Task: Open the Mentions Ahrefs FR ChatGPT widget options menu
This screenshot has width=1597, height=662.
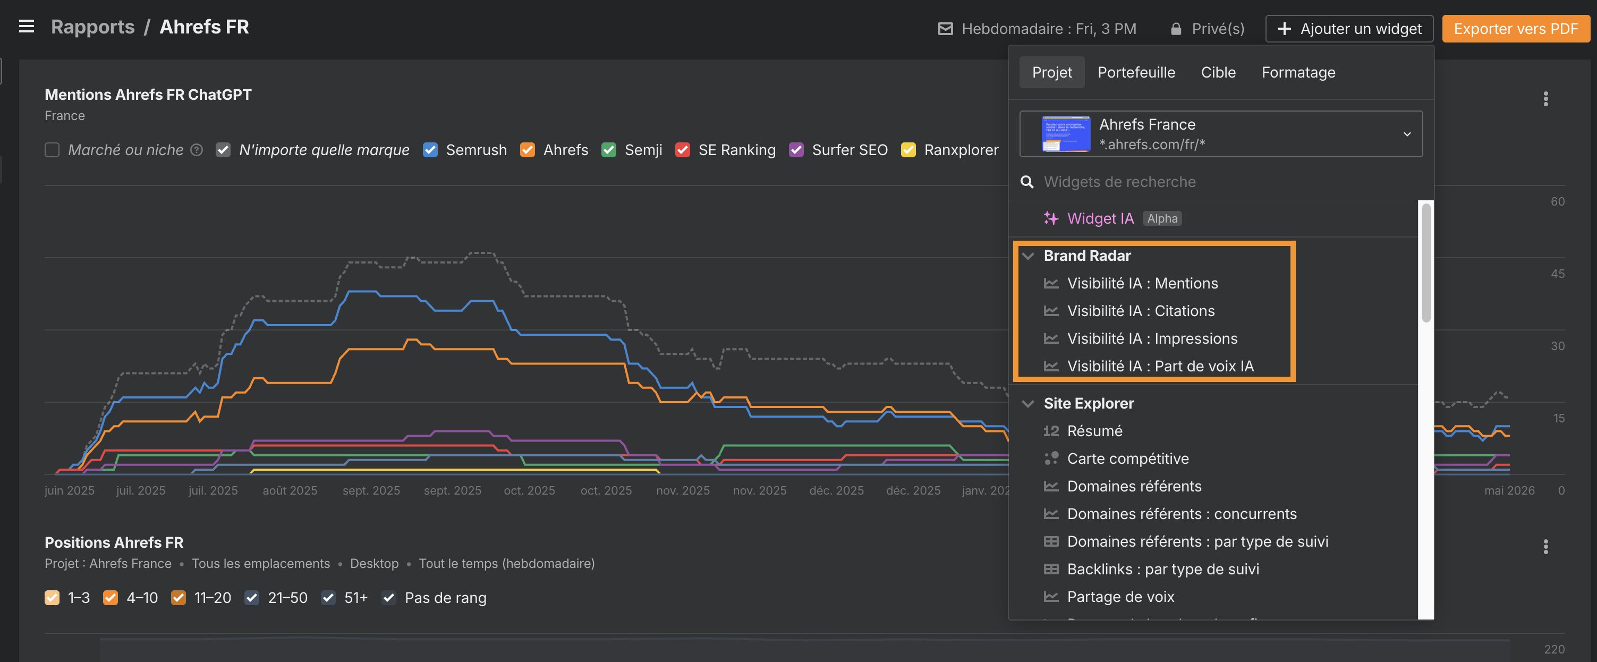Action: pyautogui.click(x=1545, y=99)
